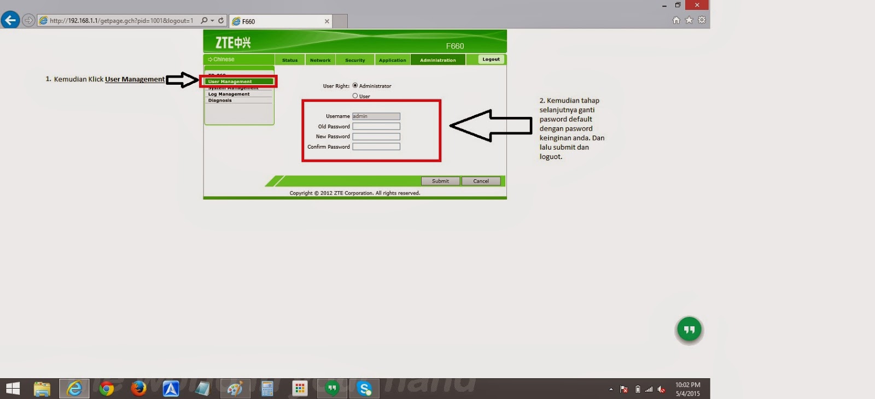Select the F660 browser tab
The height and width of the screenshot is (399, 875).
tap(281, 21)
